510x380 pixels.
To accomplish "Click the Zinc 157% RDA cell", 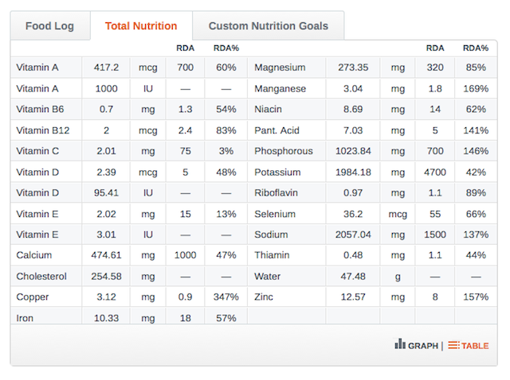I will point(476,297).
